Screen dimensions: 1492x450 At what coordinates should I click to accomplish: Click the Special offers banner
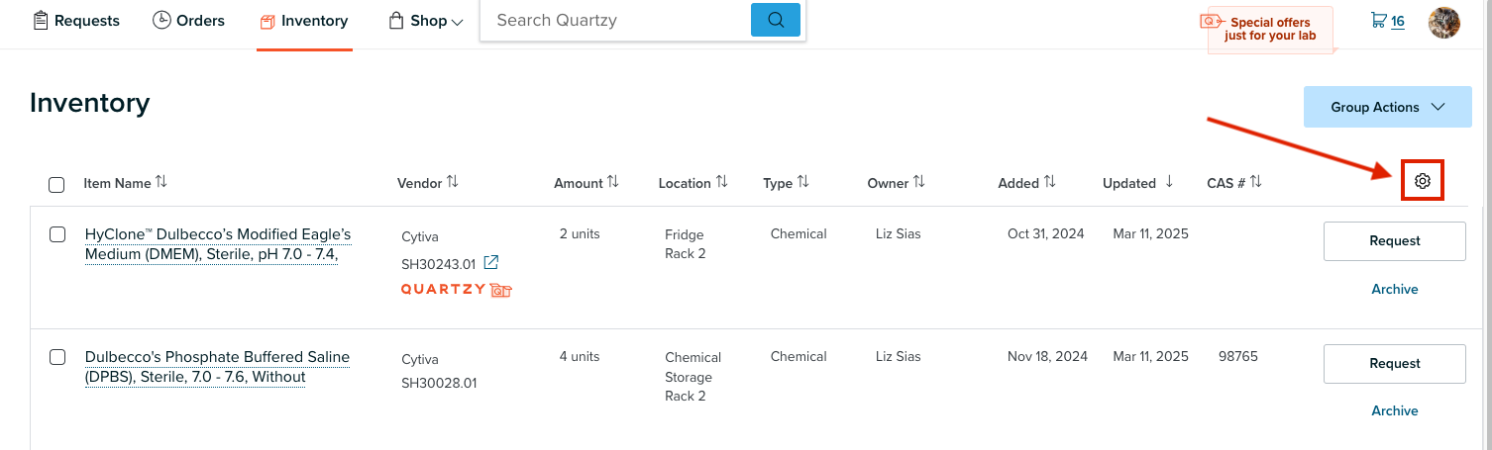[x=1270, y=29]
